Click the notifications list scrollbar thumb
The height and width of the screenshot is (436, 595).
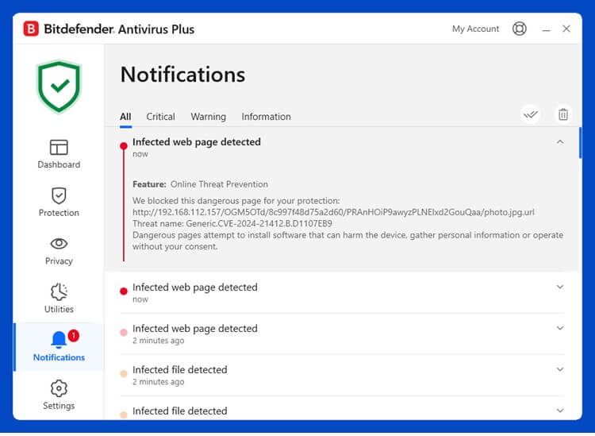580,143
